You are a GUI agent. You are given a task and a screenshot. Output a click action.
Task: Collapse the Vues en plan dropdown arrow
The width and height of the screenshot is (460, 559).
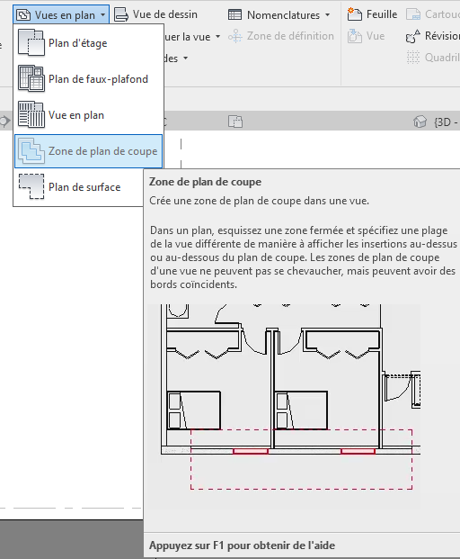[x=102, y=15]
